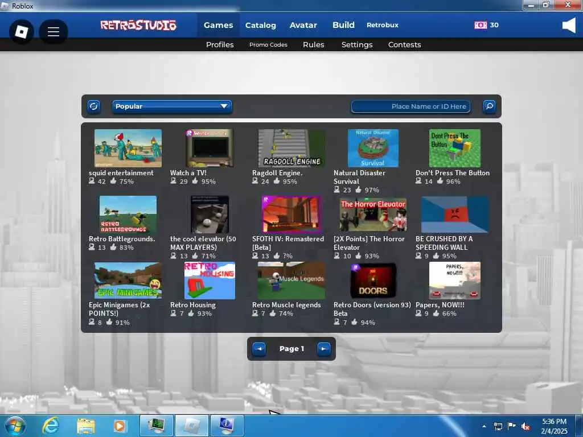Open Ragdoll Engine game thumbnail
Image resolution: width=583 pixels, height=437 pixels.
(x=291, y=148)
